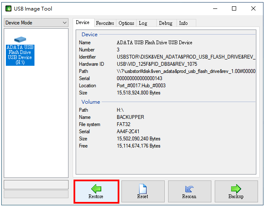Open the Options tab
Screen dimensions: 266x207
coord(126,23)
